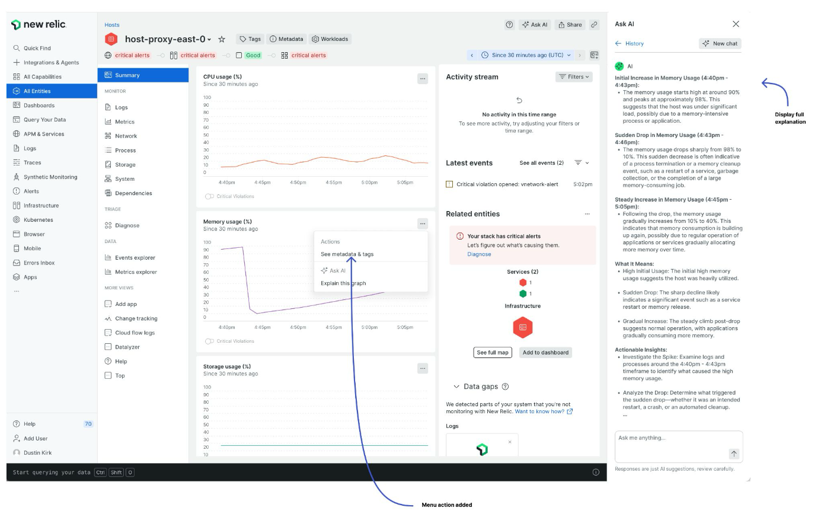Favorite host-proxy-east-0 with star icon
The width and height of the screenshot is (824, 517).
(222, 39)
